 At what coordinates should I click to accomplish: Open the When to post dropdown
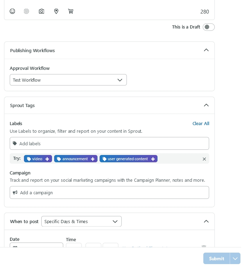point(81,221)
